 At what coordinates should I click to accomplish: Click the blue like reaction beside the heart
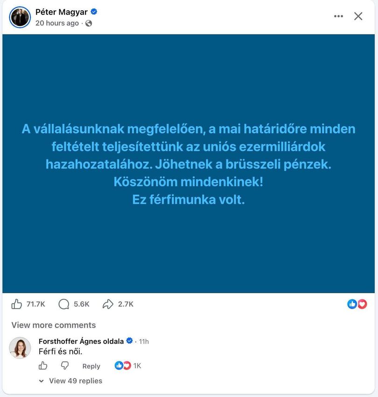(352, 304)
